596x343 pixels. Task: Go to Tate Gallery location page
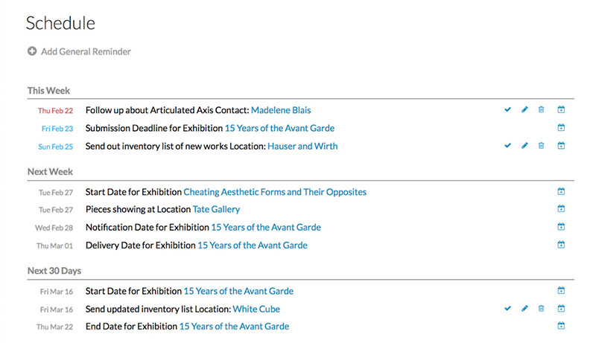pyautogui.click(x=216, y=209)
